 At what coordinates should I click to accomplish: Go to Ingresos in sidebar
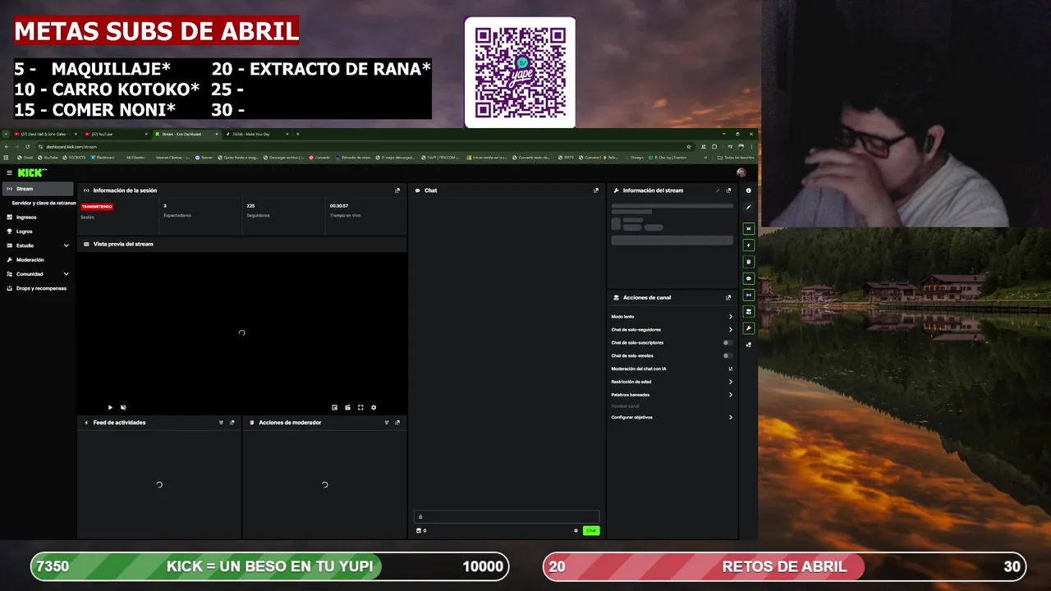click(x=26, y=218)
